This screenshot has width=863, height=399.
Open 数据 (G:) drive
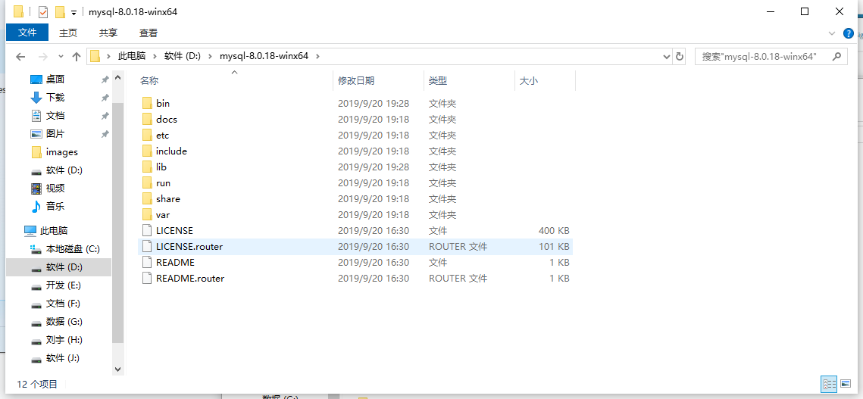pyautogui.click(x=64, y=322)
